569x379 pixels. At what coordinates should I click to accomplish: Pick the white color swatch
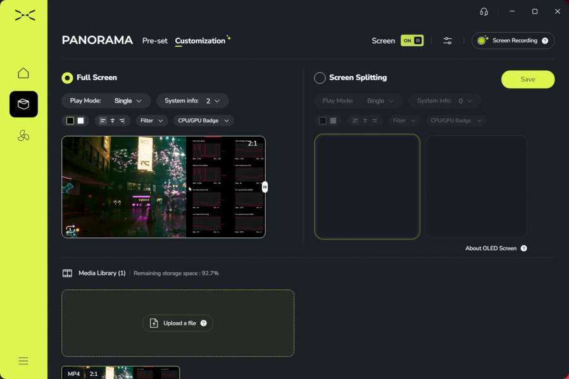click(80, 121)
